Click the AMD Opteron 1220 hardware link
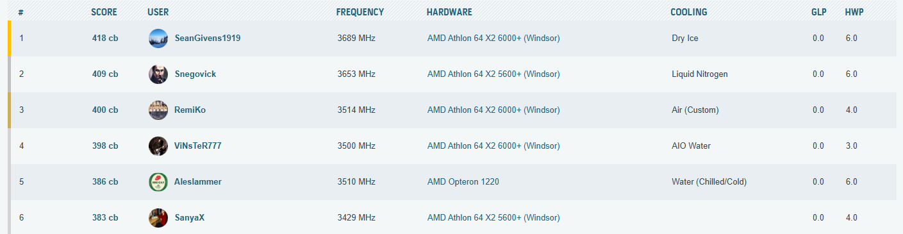The width and height of the screenshot is (903, 234). (463, 182)
